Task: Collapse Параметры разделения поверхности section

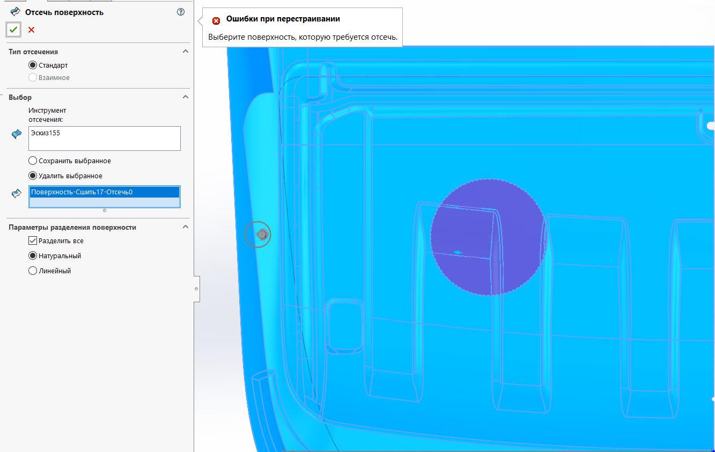Action: pyautogui.click(x=186, y=227)
